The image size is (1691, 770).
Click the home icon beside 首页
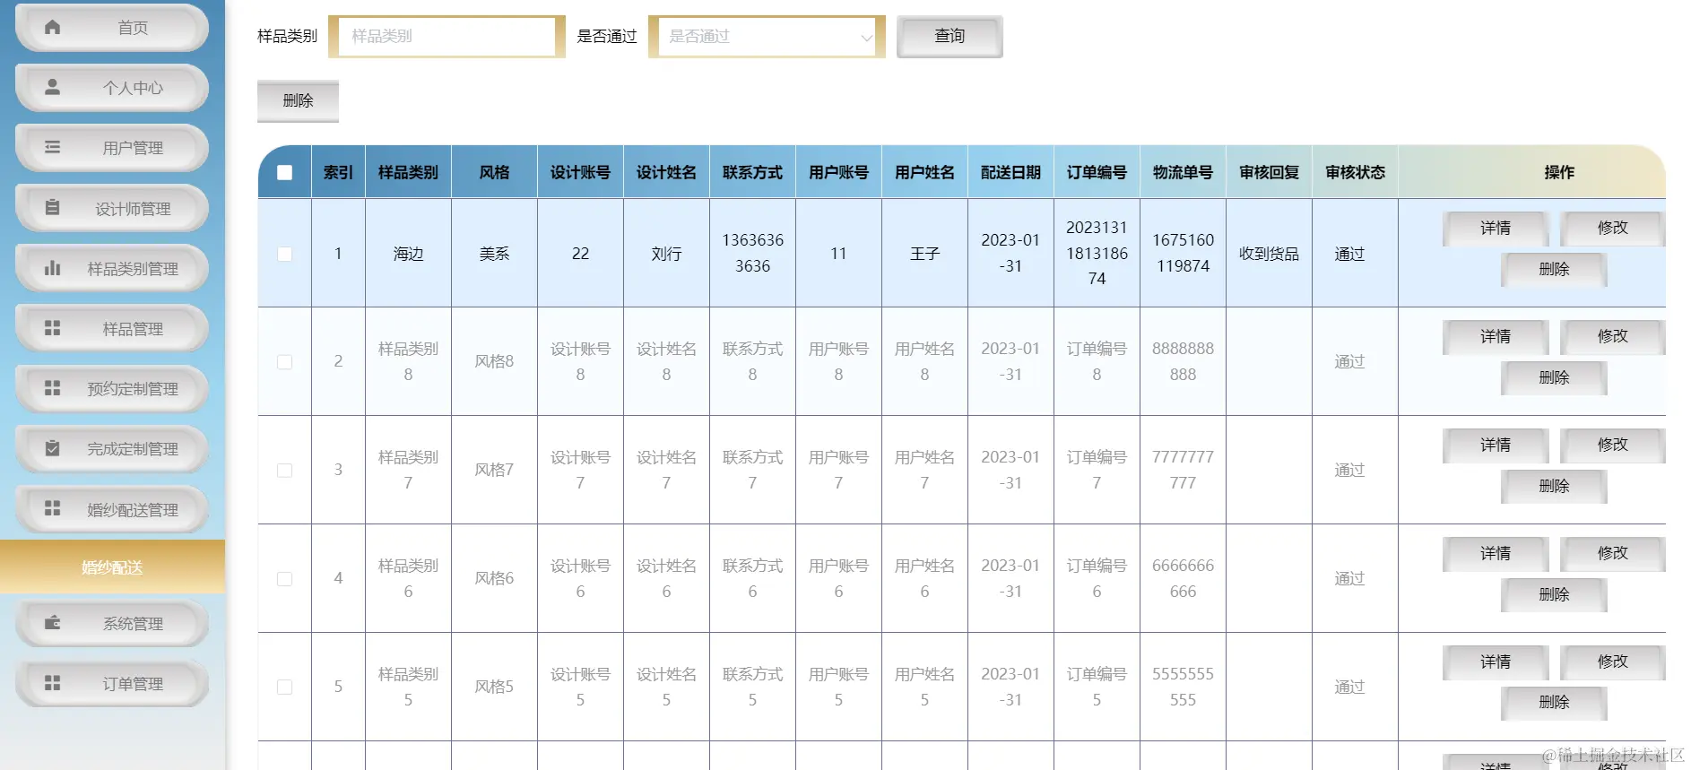(x=52, y=27)
